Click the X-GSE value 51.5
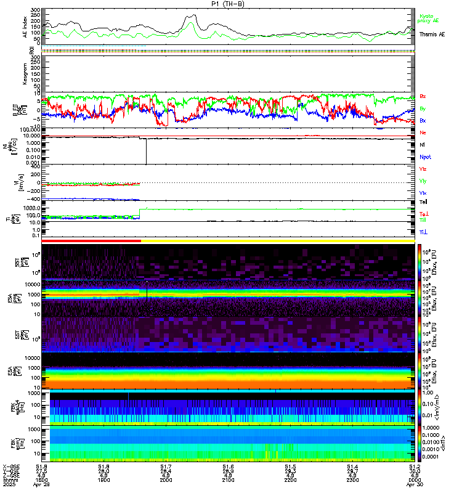 pos(290,467)
